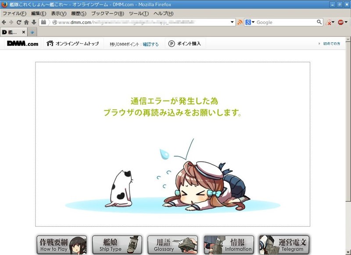The width and height of the screenshot is (351, 255).
Task: Open the ヘルプ(H) menu
Action: [163, 14]
